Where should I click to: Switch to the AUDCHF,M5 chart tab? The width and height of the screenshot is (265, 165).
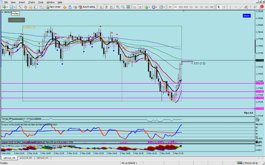coord(26,158)
